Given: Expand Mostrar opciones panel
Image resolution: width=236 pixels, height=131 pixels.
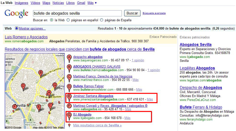Looking at the screenshot, I should (32, 28).
